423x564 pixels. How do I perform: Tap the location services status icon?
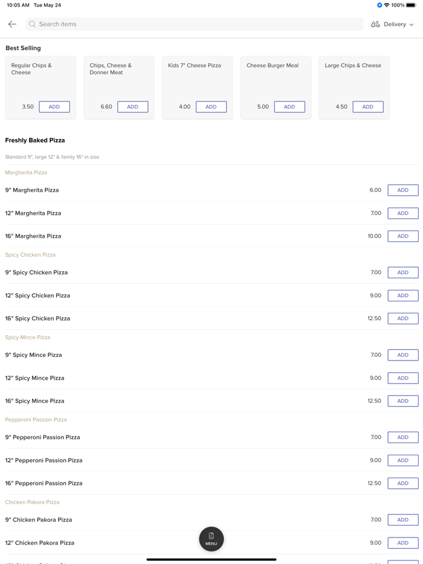coord(379,5)
